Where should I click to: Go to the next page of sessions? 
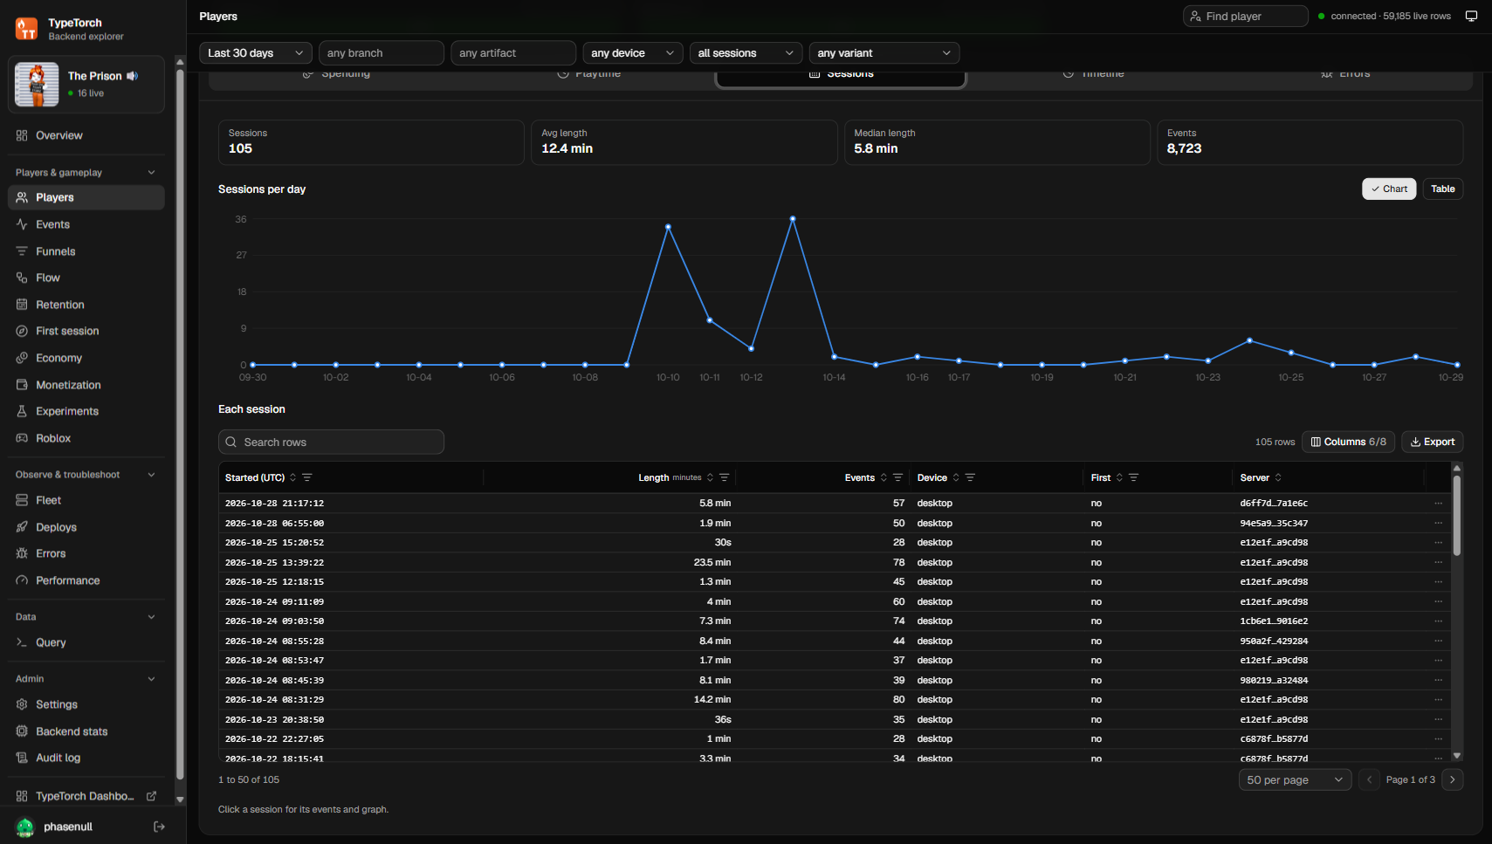point(1452,779)
